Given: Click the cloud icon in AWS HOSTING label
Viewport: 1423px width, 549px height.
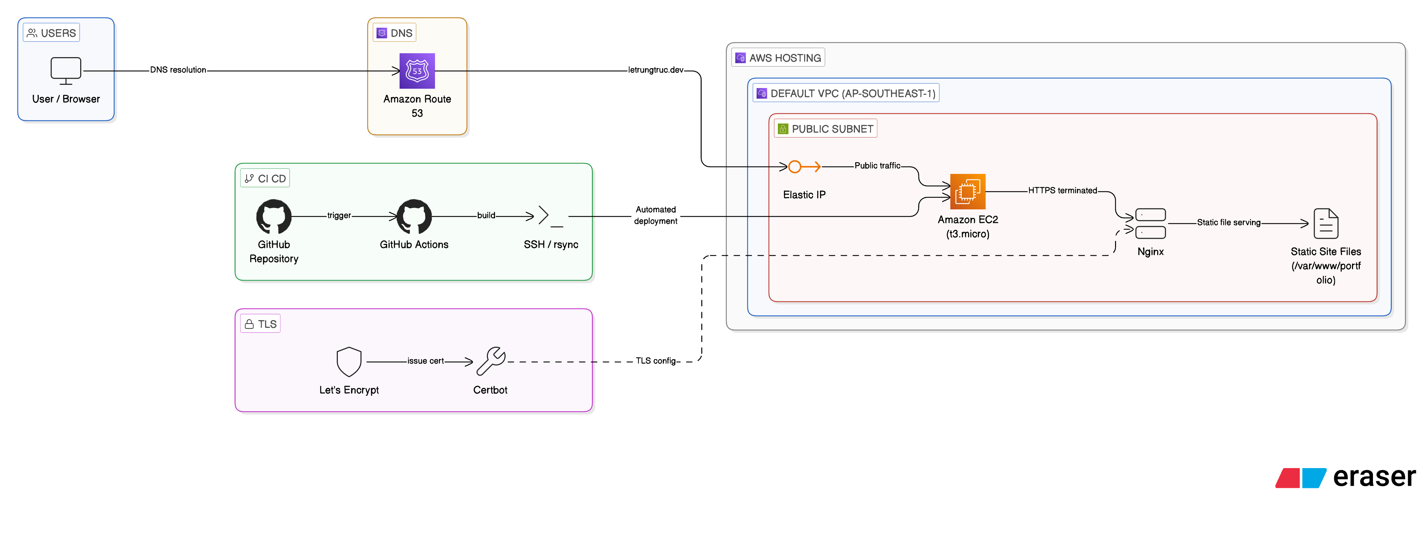Looking at the screenshot, I should [x=740, y=58].
